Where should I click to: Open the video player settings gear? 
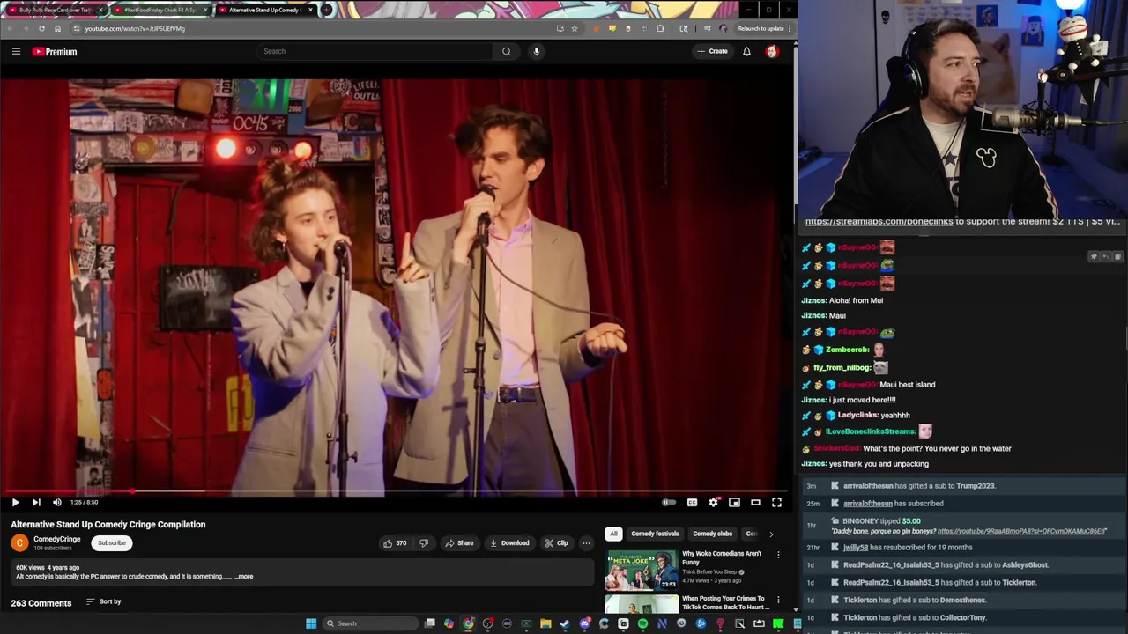click(713, 502)
